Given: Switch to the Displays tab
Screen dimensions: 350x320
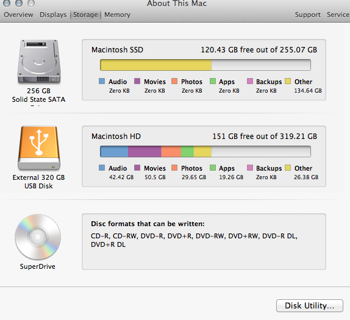Looking at the screenshot, I should click(53, 15).
